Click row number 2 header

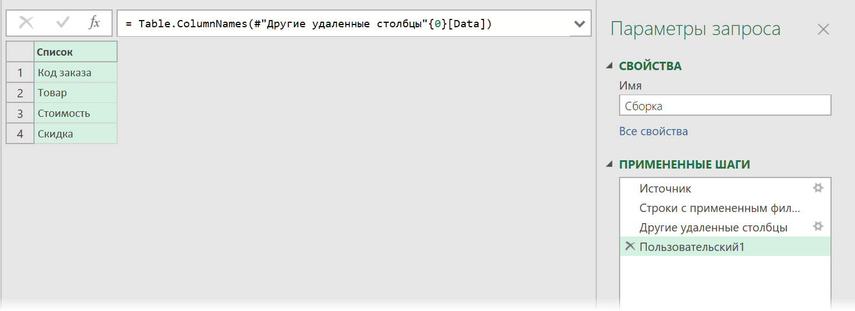click(x=20, y=93)
